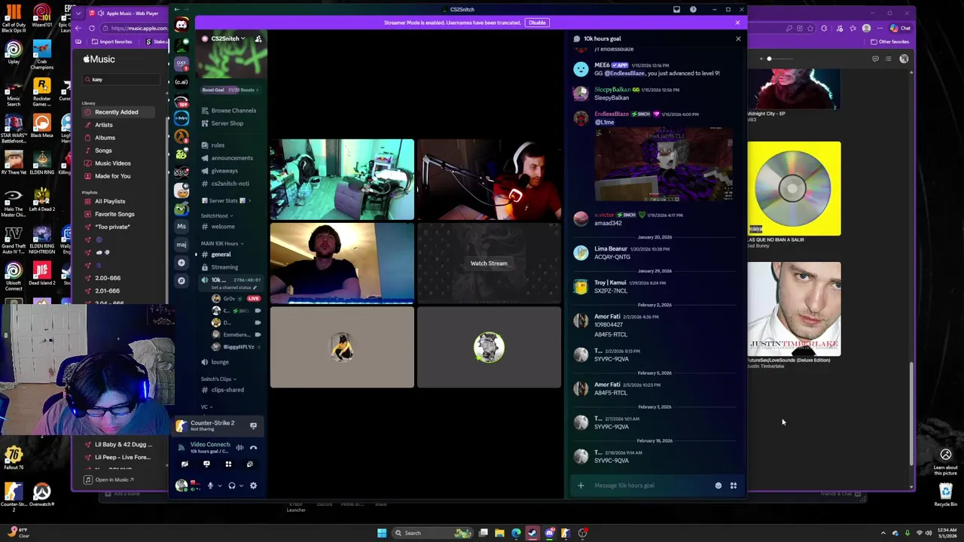
Task: Open Discord user settings gear
Action: tap(253, 486)
